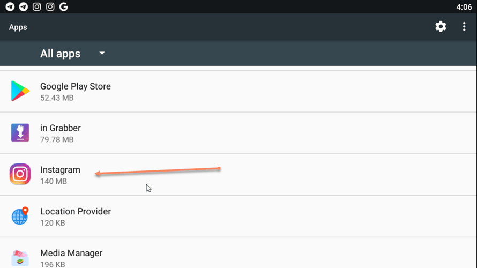Open the Google notification icon
This screenshot has height=268, width=477.
tap(64, 6)
